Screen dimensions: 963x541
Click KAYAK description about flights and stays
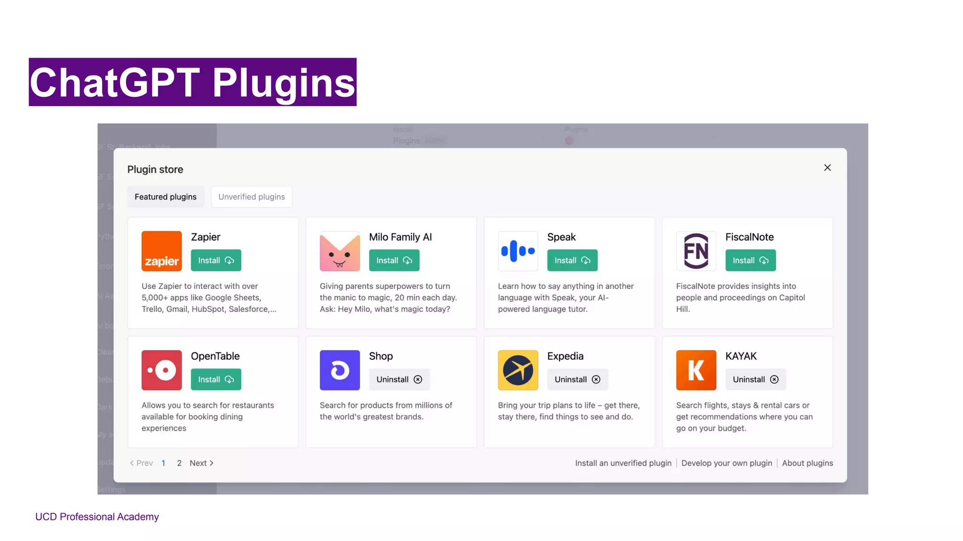tap(744, 417)
